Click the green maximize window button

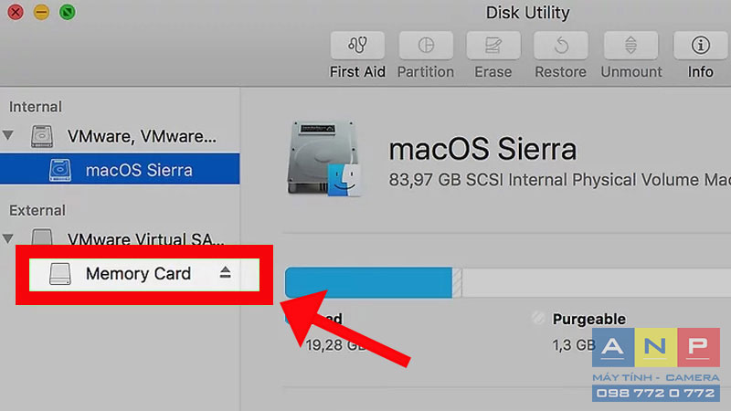pos(67,12)
